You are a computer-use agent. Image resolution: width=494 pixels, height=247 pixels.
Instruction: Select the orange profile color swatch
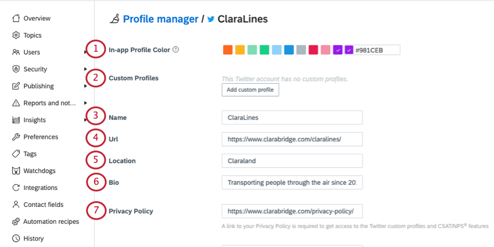227,50
